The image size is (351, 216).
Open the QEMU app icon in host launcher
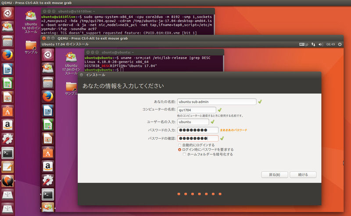[x=7, y=181]
